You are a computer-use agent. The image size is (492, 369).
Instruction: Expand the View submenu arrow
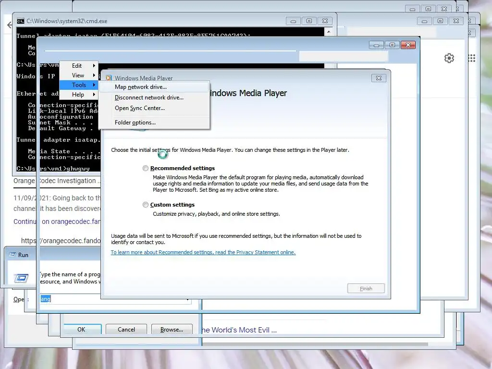point(94,75)
